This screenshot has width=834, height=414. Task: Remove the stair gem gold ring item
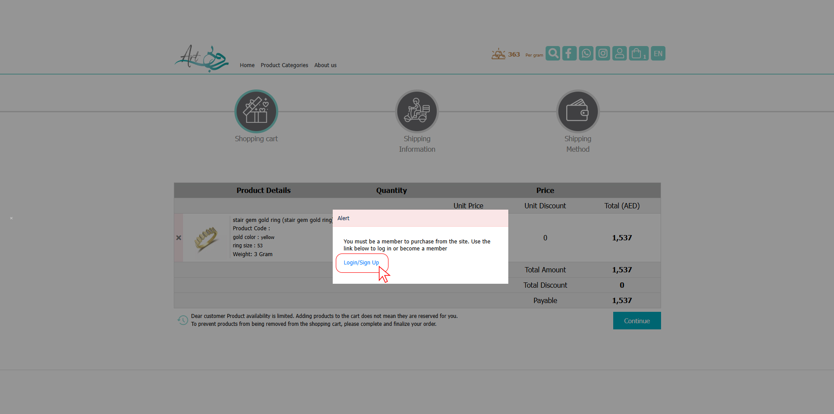coord(179,238)
